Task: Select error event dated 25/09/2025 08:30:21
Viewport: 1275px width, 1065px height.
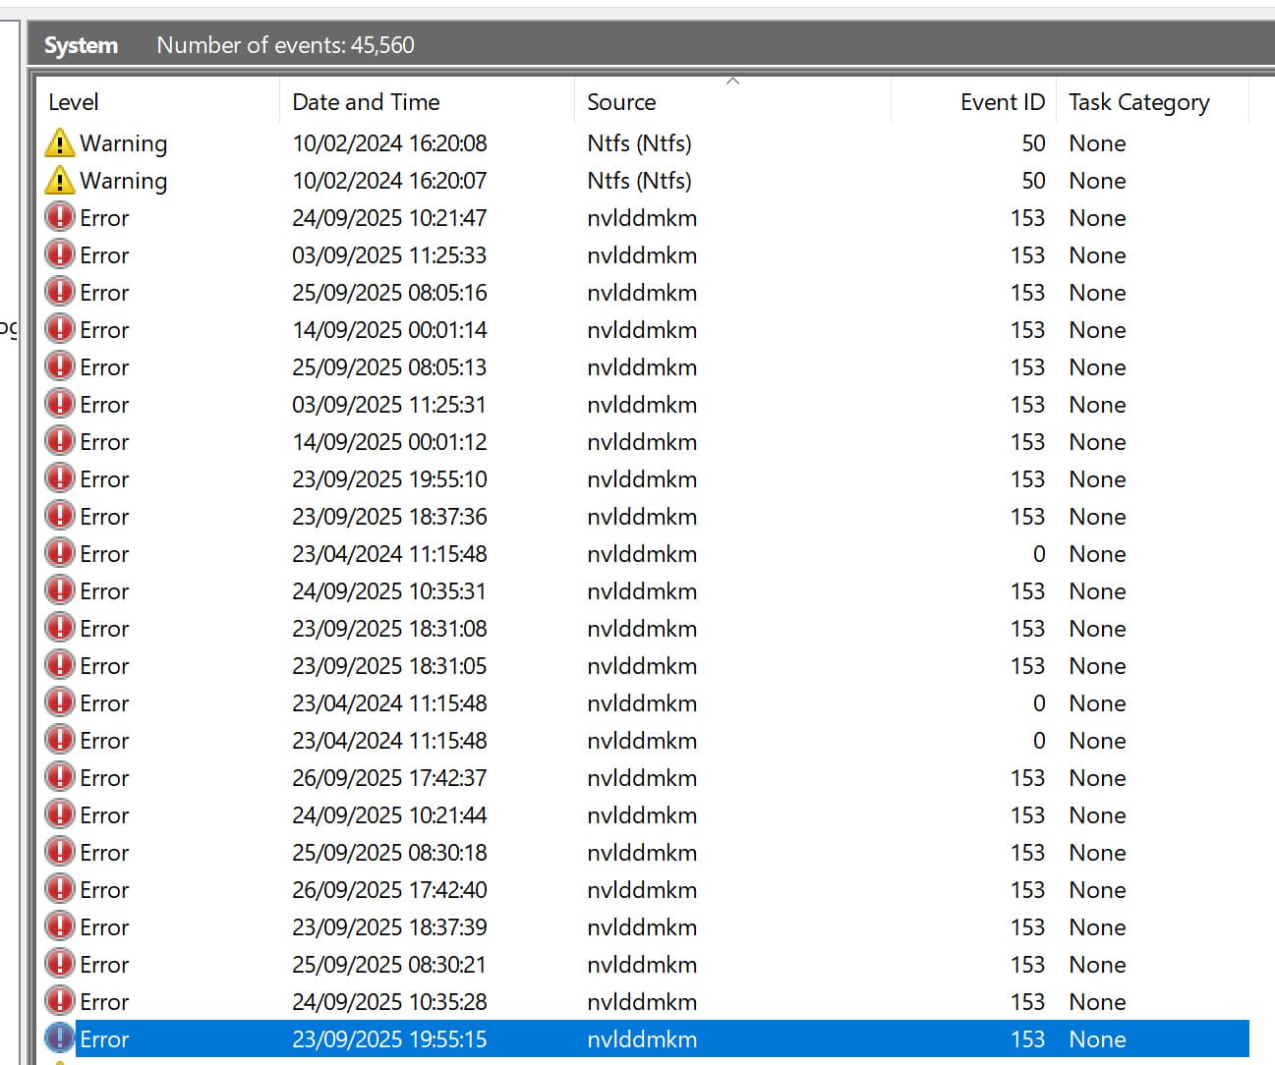Action: [389, 965]
